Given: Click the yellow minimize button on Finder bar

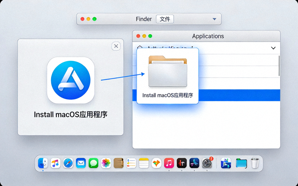Looking at the screenshot, I should [x=88, y=19].
